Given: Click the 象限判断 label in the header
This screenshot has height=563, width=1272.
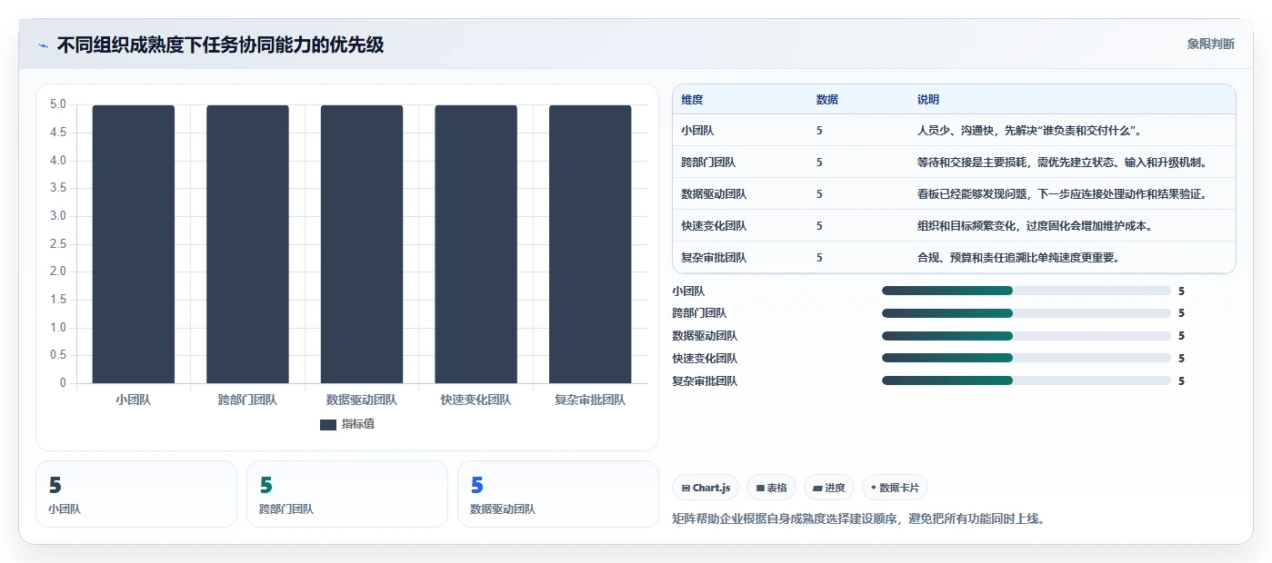Looking at the screenshot, I should tap(1210, 44).
